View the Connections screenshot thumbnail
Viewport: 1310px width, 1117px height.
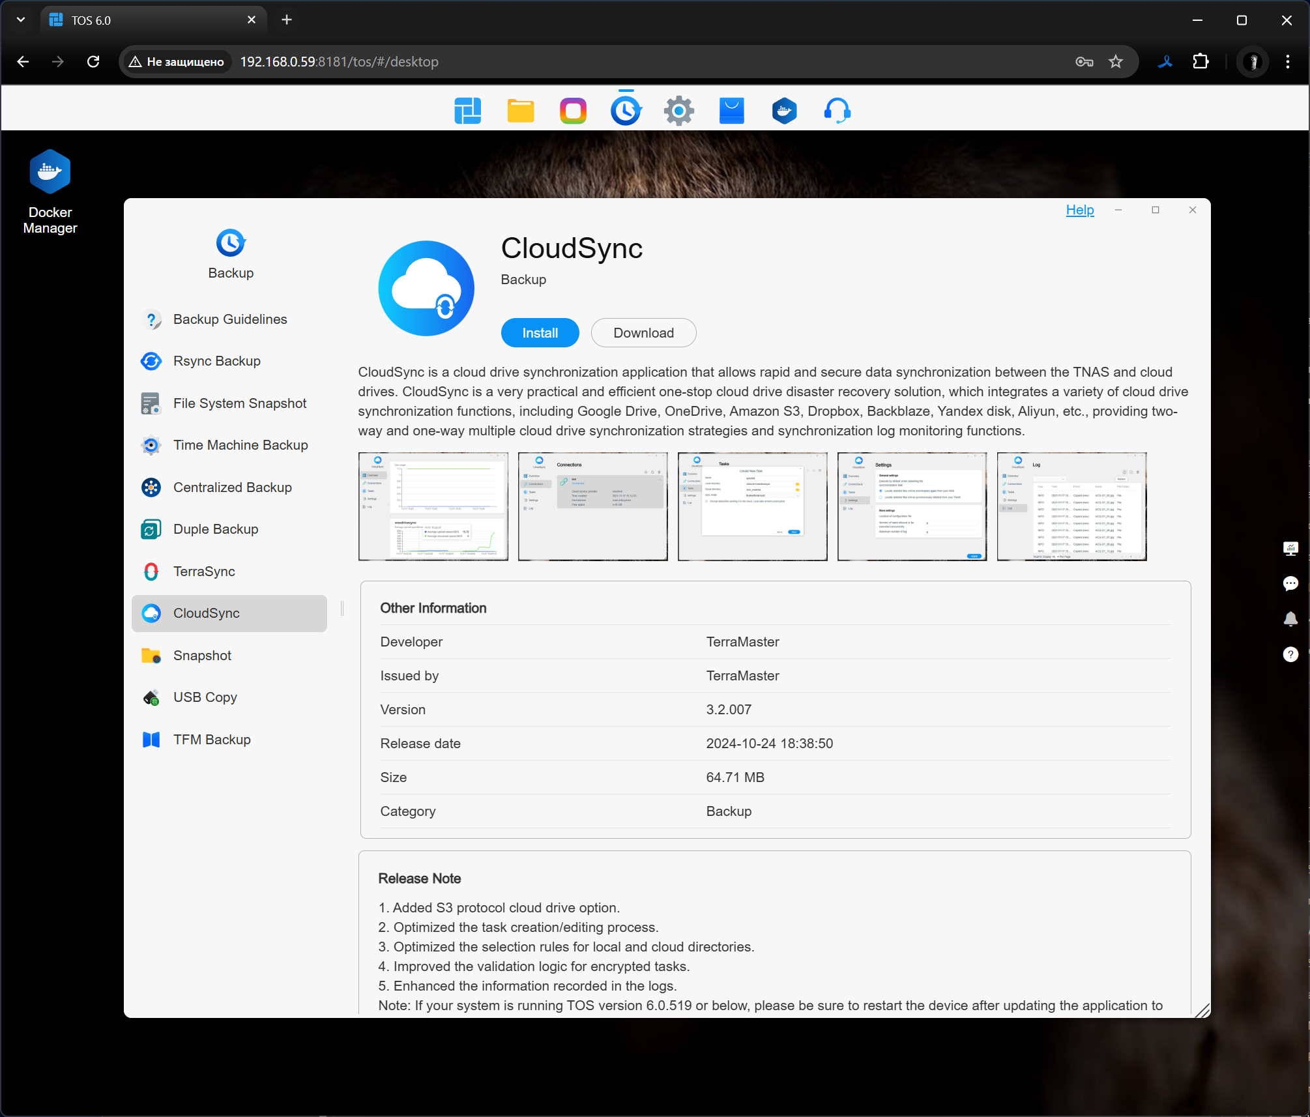tap(592, 506)
